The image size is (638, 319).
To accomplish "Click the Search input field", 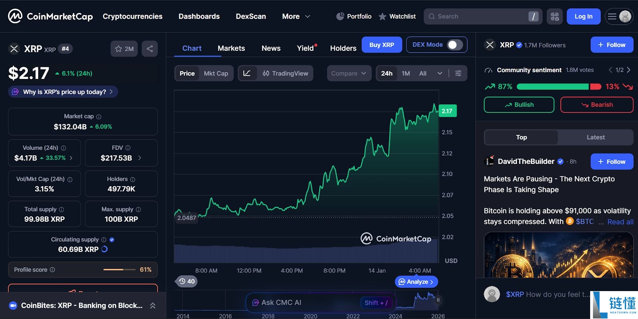I will click(x=483, y=16).
